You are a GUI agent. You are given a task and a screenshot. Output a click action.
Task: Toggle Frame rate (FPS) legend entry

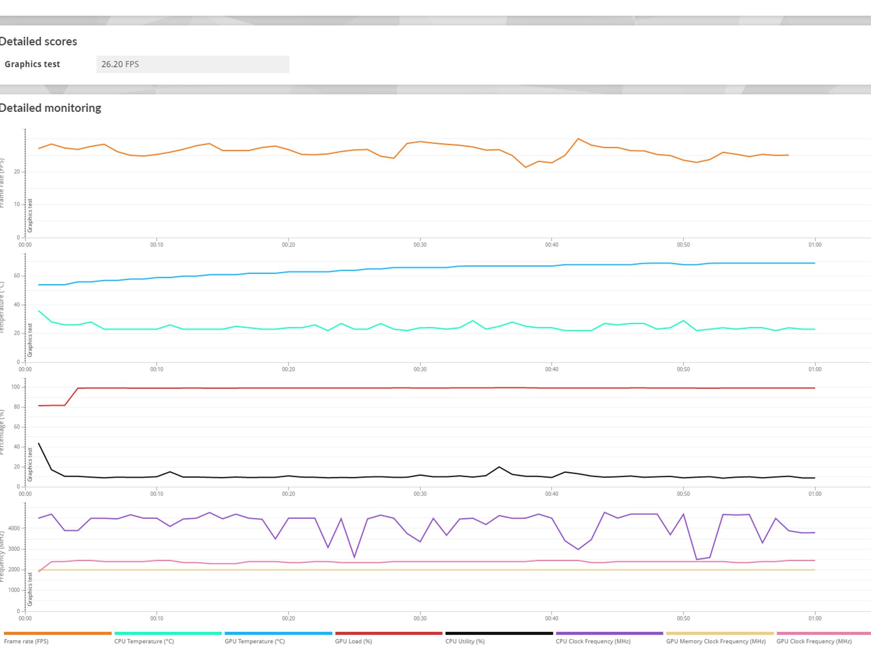(58, 639)
